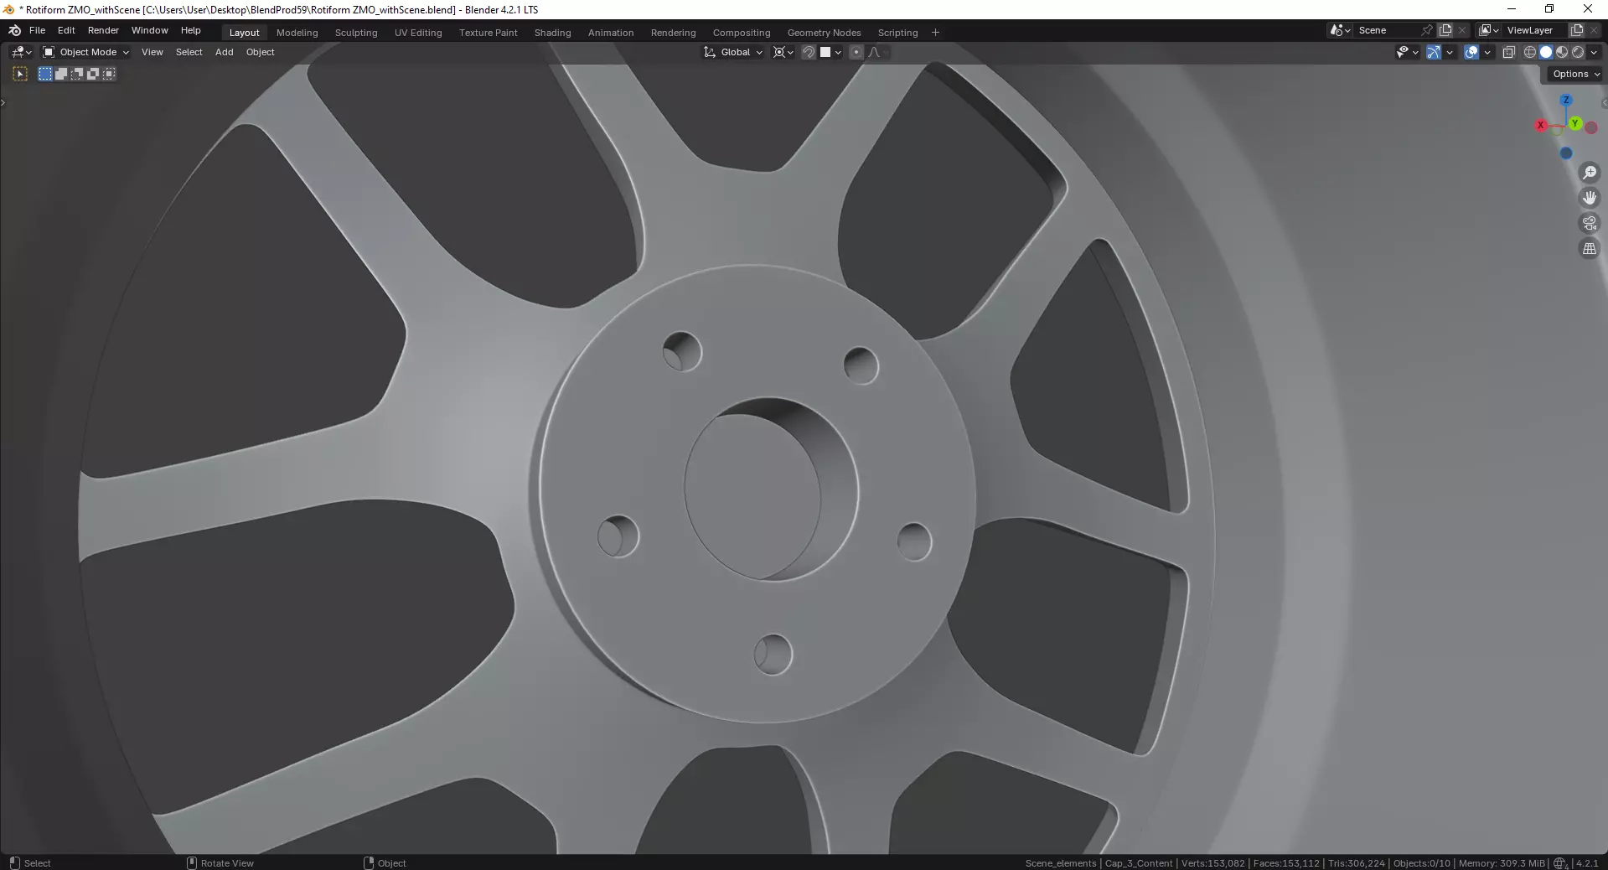The width and height of the screenshot is (1608, 870).
Task: Open selectability and visibility dropdown
Action: point(1408,52)
